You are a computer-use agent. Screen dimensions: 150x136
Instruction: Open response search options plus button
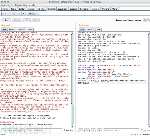(x=93, y=130)
